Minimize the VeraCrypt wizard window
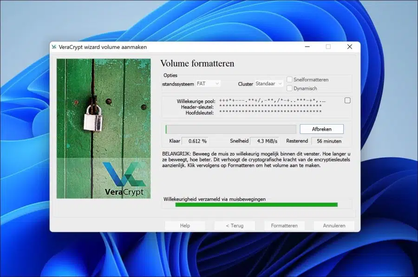 click(x=307, y=46)
